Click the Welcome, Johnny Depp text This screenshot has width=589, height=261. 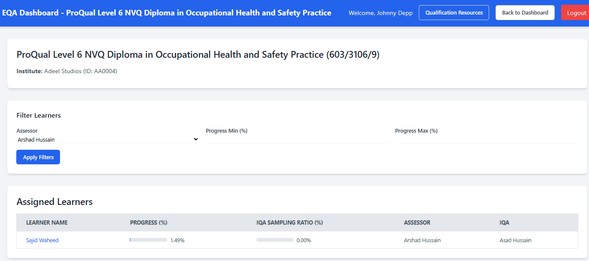point(380,13)
